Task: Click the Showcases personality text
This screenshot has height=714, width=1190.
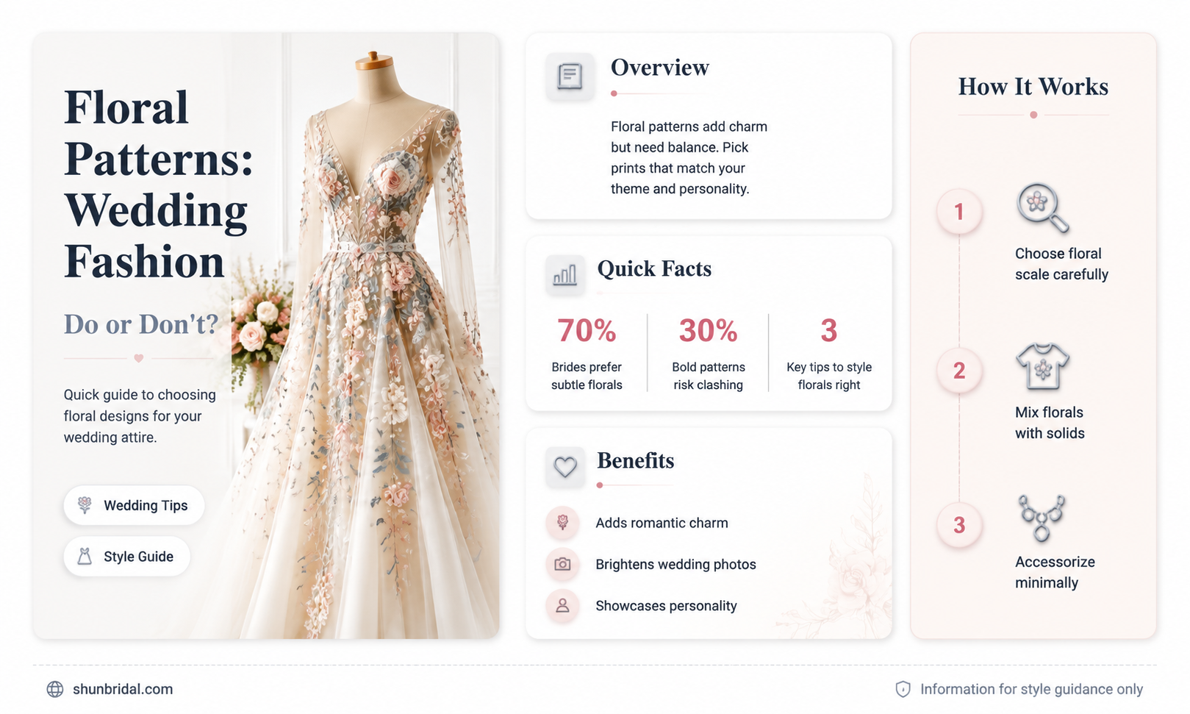Action: click(x=666, y=606)
